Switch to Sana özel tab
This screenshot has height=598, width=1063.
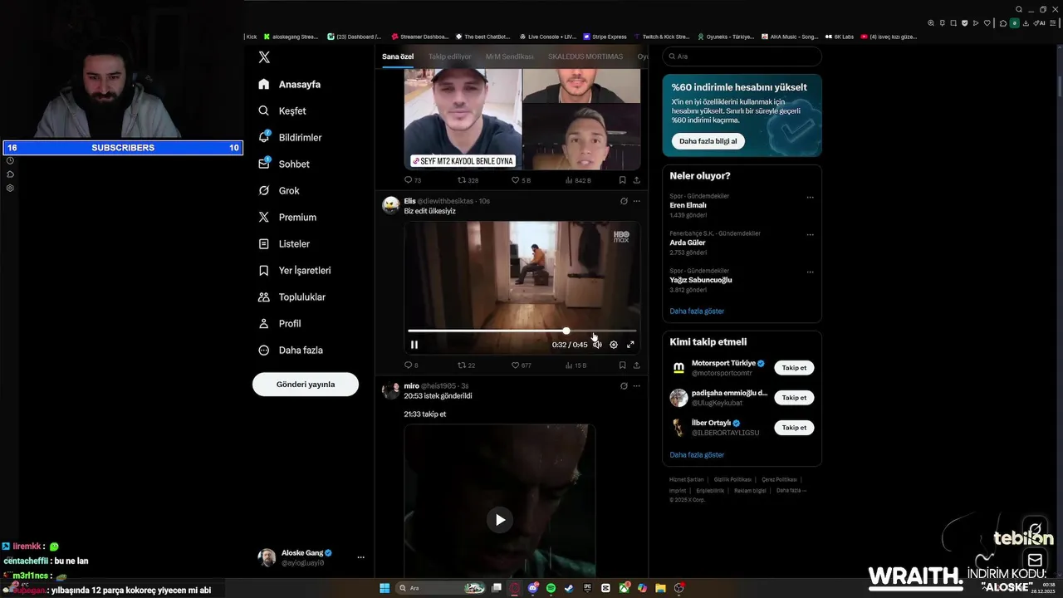coord(398,56)
